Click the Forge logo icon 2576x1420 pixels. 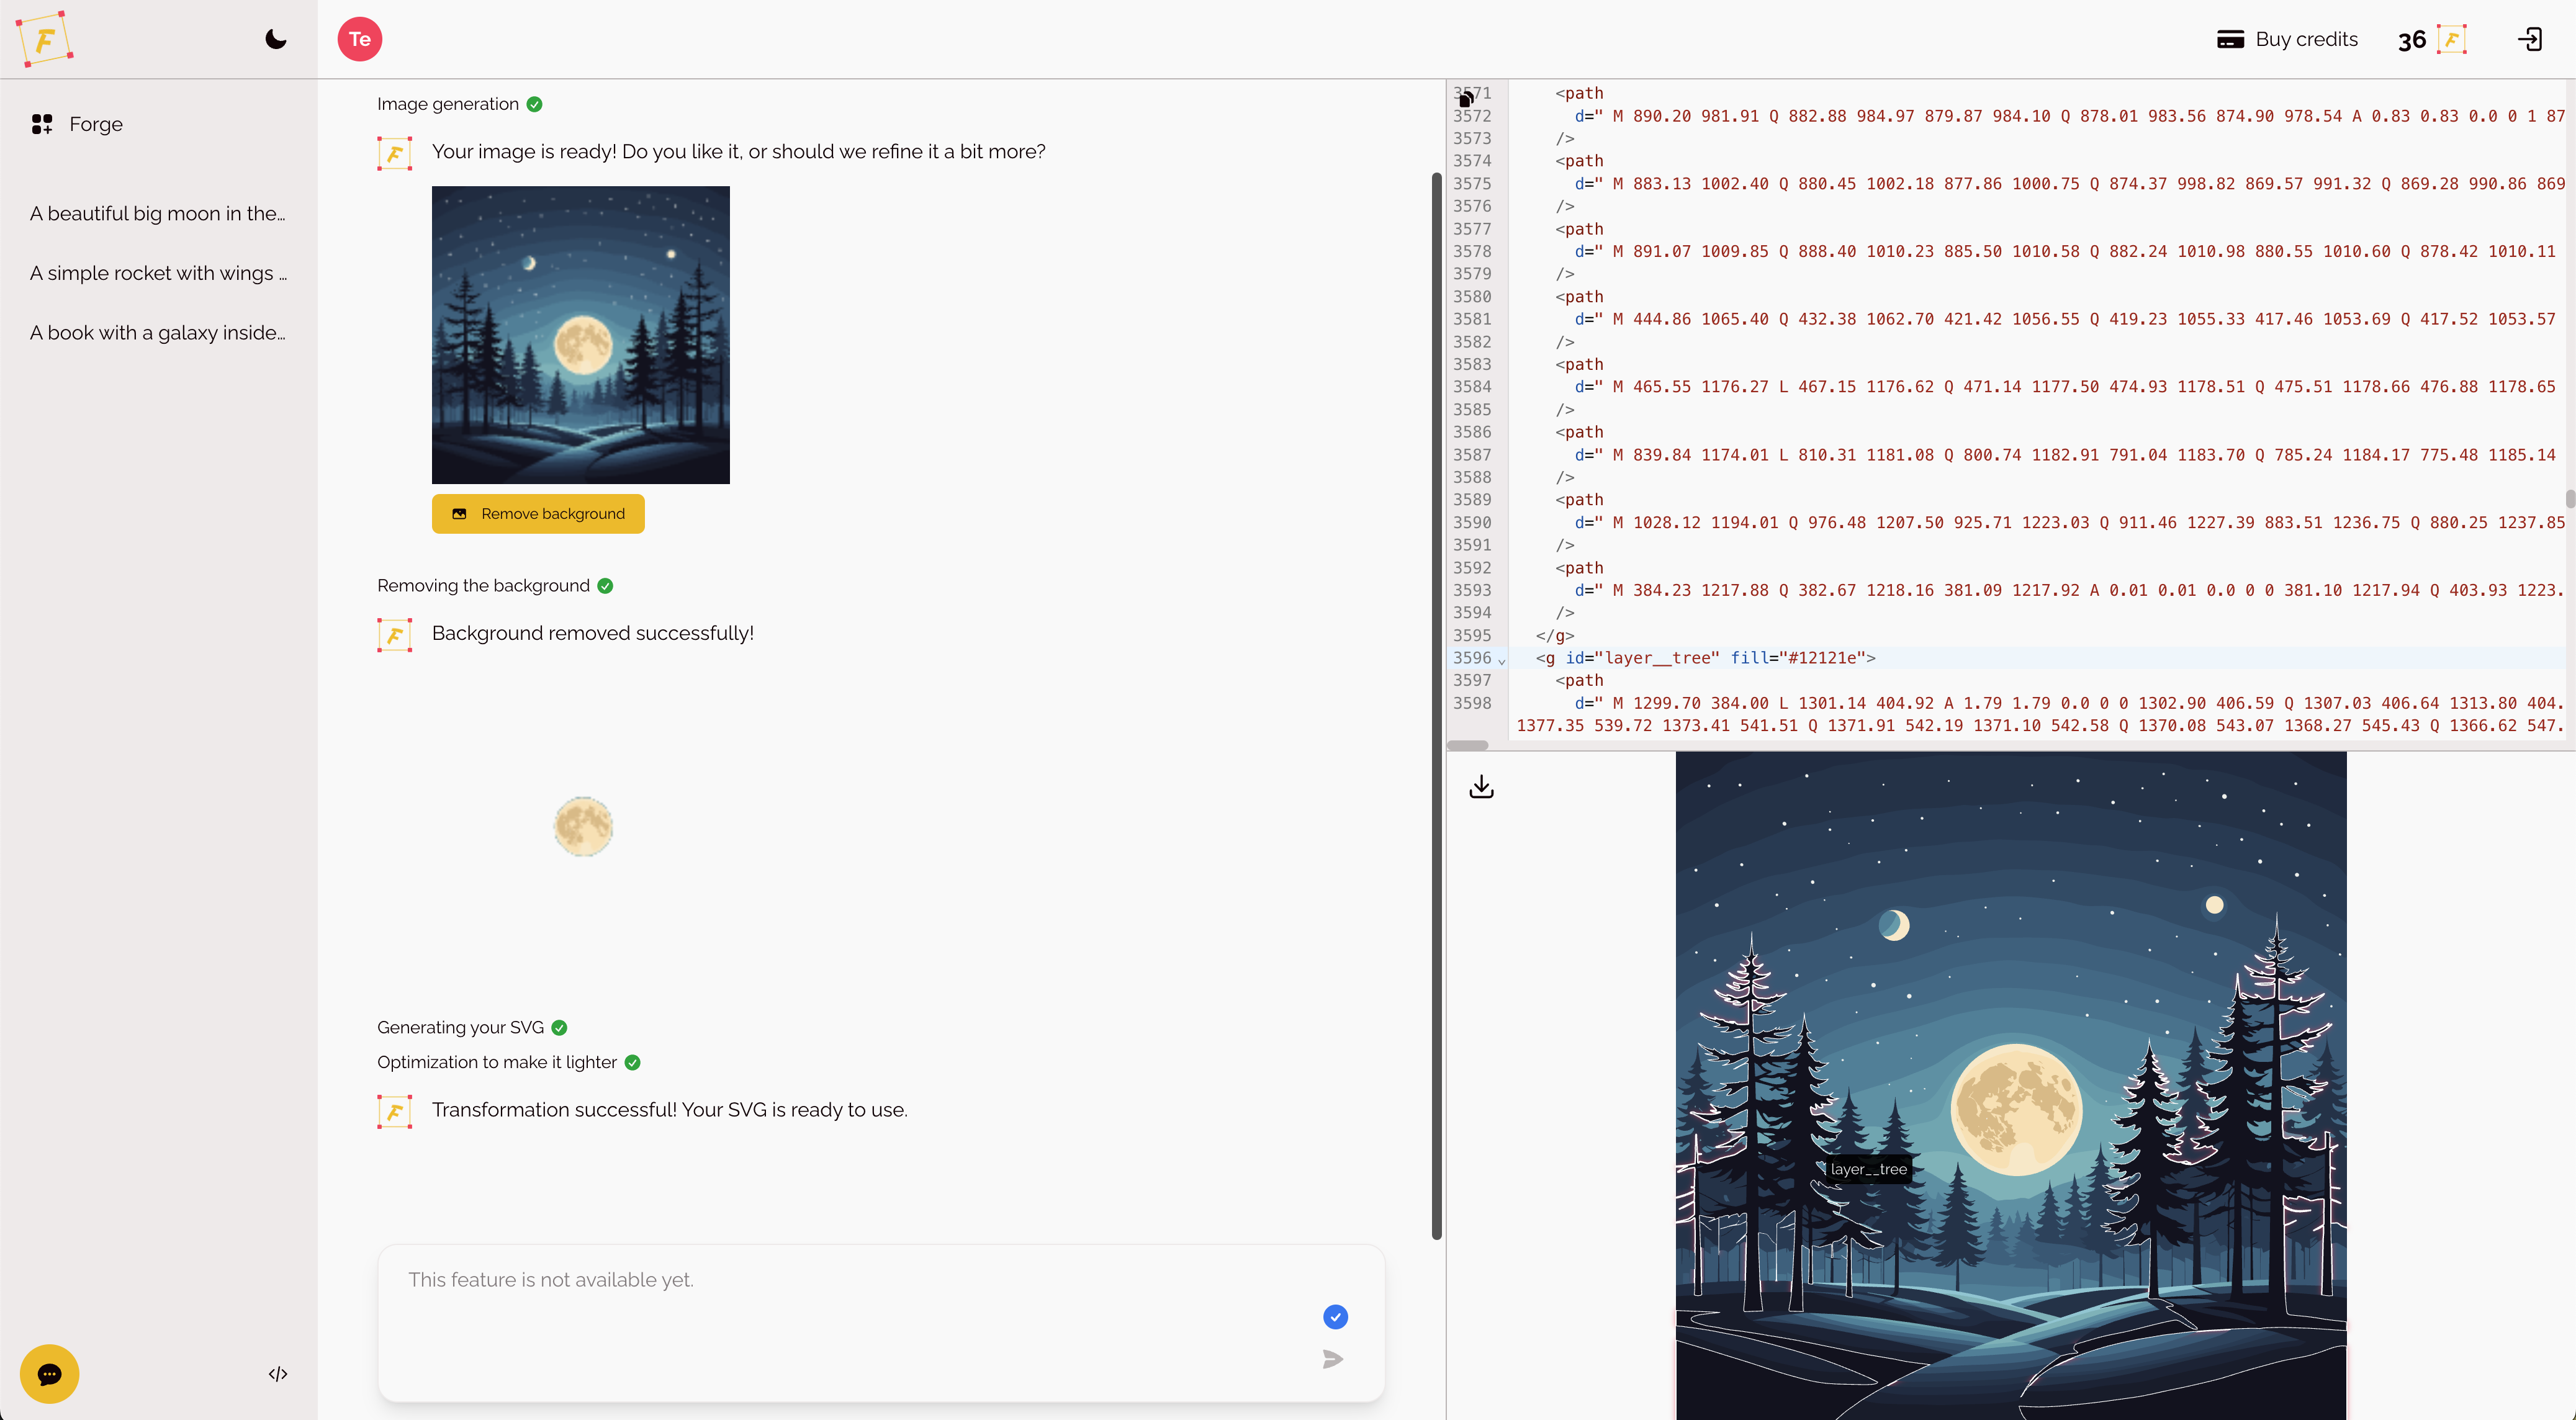click(x=44, y=39)
